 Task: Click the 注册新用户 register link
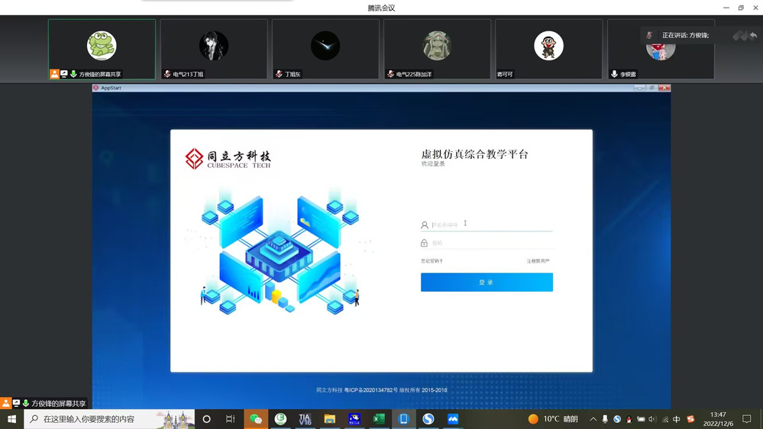point(538,261)
